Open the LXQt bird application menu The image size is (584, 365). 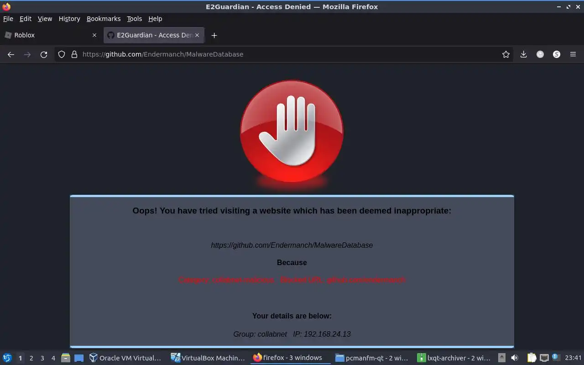click(x=7, y=358)
